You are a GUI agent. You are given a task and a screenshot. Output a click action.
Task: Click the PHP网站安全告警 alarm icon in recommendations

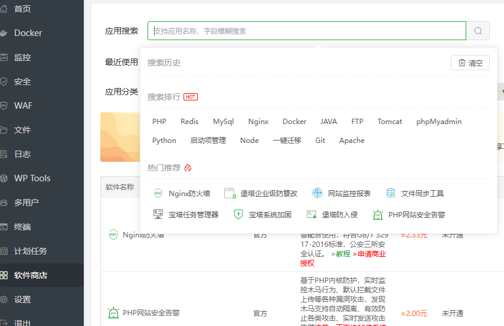click(x=378, y=214)
